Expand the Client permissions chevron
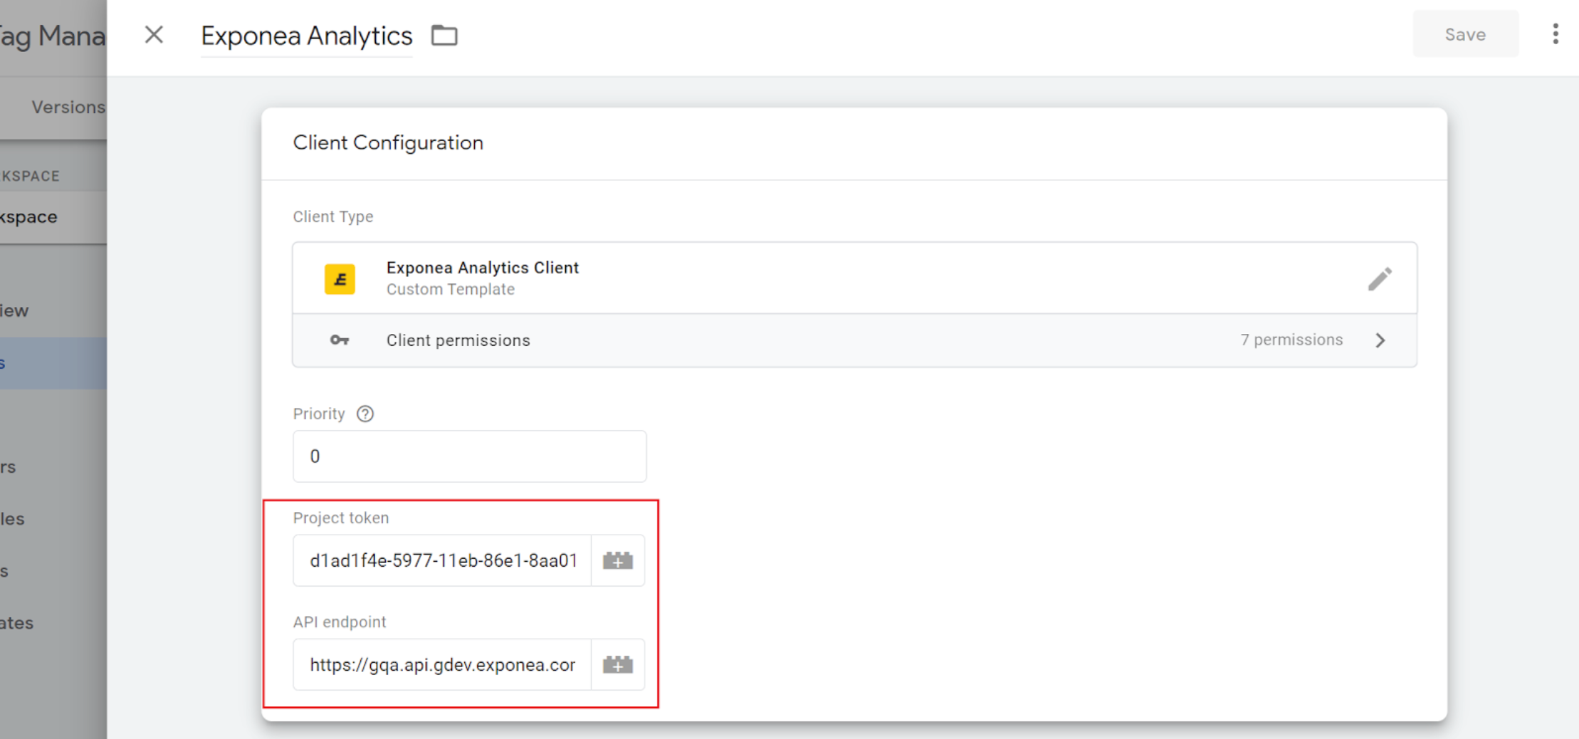This screenshot has height=739, width=1579. (1380, 340)
